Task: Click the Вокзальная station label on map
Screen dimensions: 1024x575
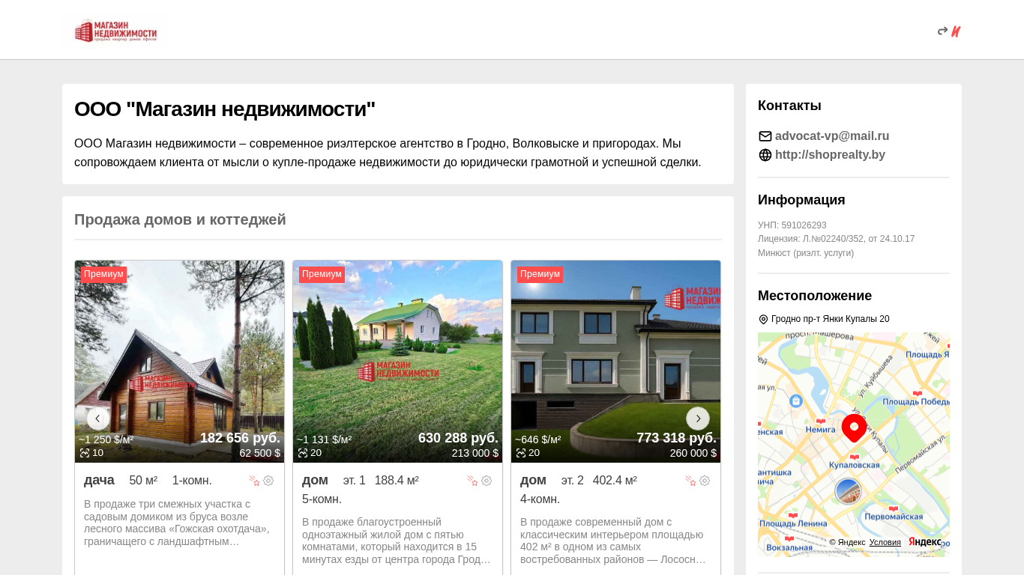Action: pos(789,547)
